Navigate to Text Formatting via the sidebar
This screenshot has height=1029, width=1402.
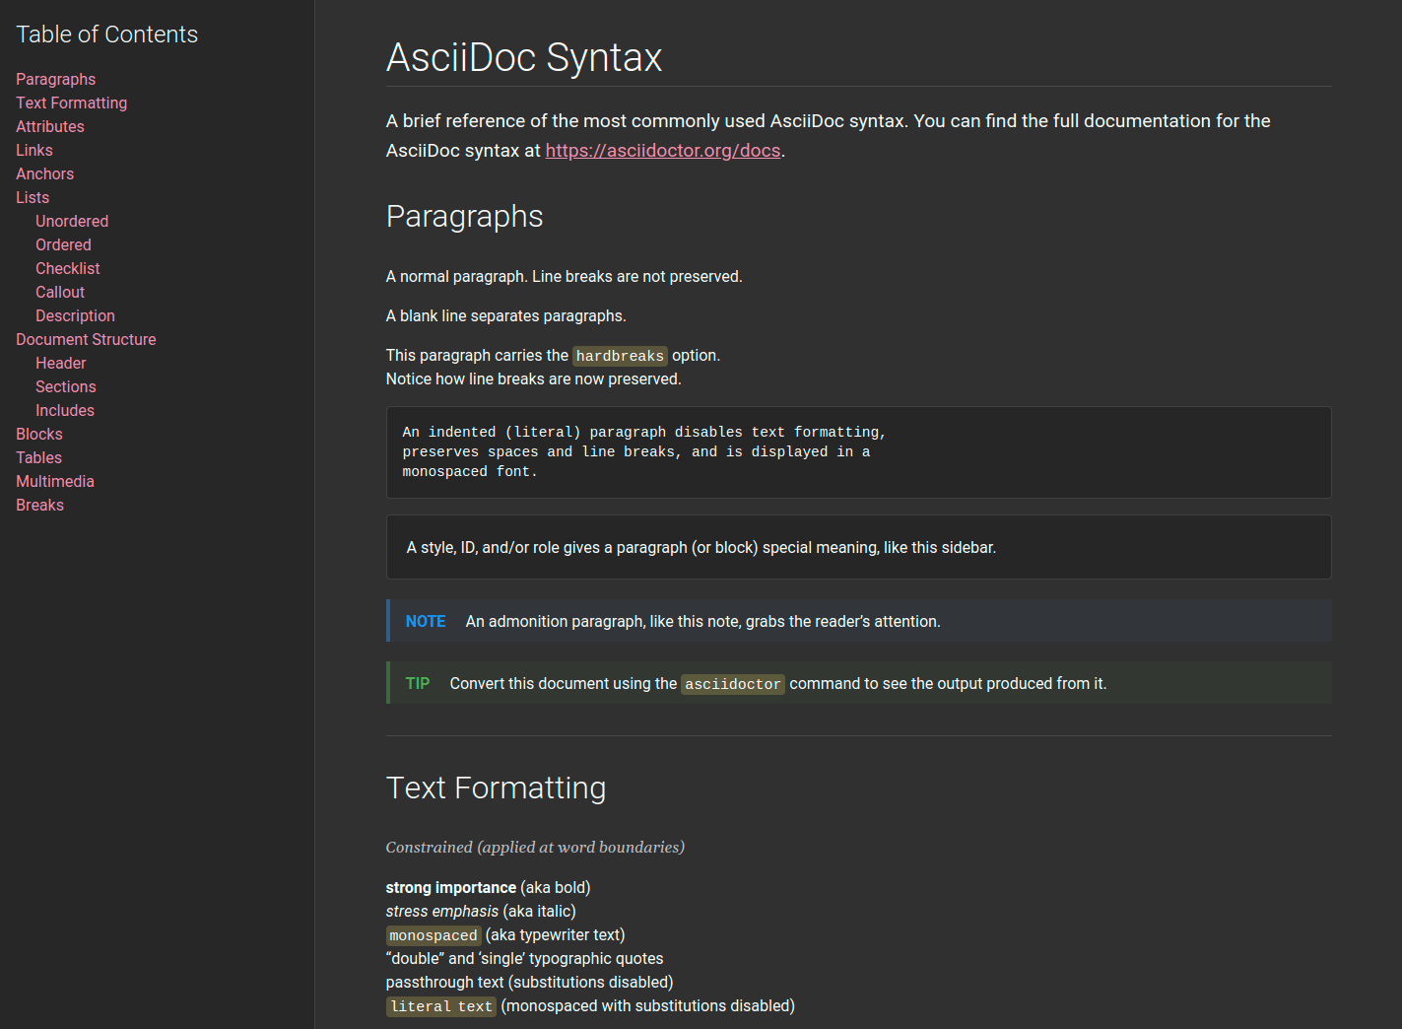[71, 103]
